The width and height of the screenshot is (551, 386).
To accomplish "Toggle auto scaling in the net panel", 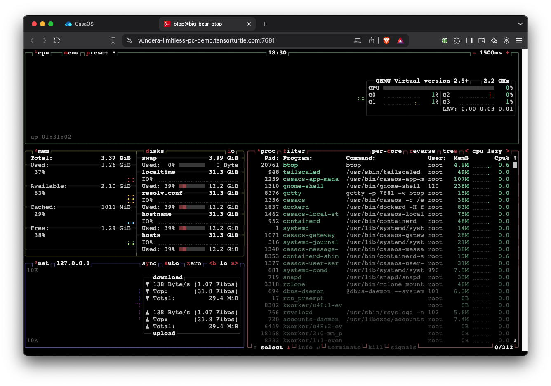I will pyautogui.click(x=172, y=263).
